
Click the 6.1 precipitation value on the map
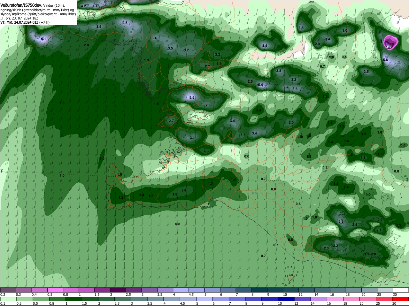43,39
